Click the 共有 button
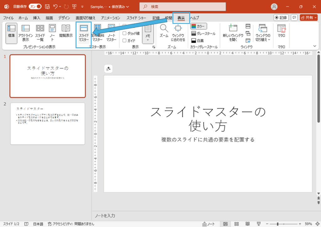The height and width of the screenshot is (227, 321). (x=308, y=18)
